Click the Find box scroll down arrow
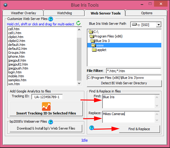 (157, 105)
